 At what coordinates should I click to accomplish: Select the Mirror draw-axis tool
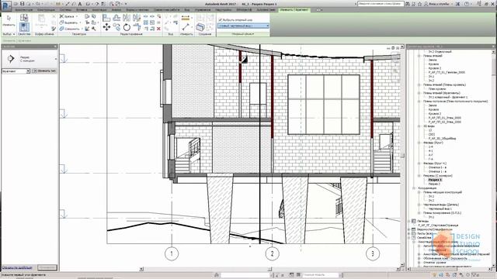coord(137,18)
